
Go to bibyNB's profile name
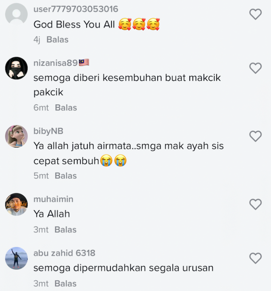(x=48, y=131)
